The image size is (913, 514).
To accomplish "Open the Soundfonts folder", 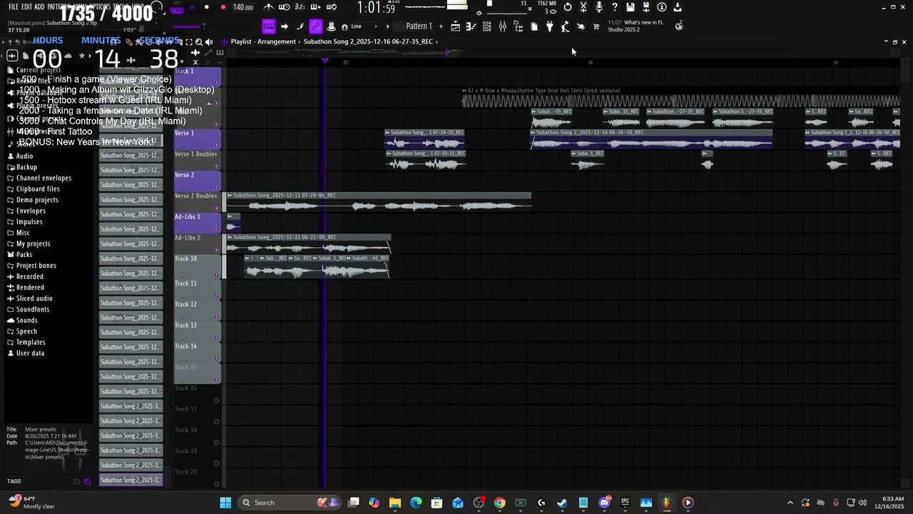I will 33,309.
